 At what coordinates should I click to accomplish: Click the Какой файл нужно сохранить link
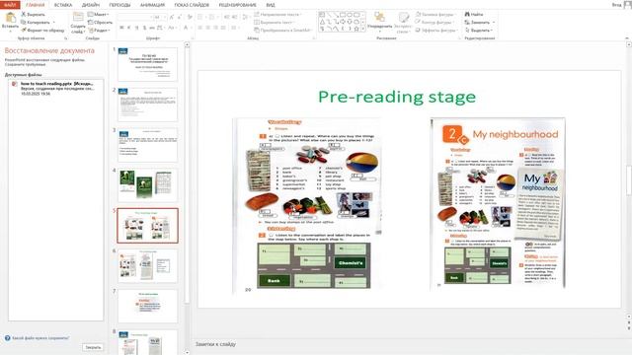tap(40, 338)
